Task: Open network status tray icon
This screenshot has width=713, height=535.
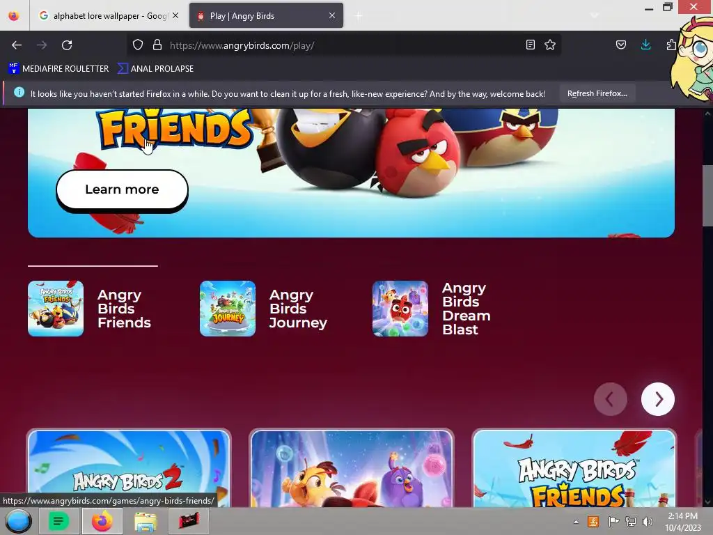Action: [631, 521]
